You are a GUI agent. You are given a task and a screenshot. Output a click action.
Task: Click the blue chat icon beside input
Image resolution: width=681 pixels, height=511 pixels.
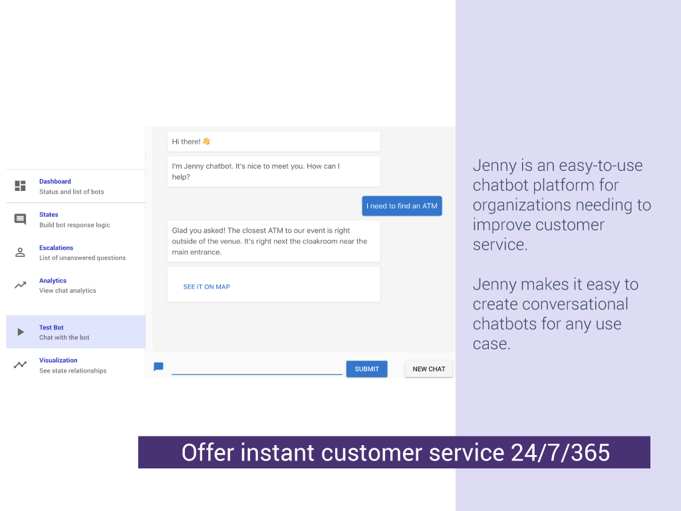[158, 367]
